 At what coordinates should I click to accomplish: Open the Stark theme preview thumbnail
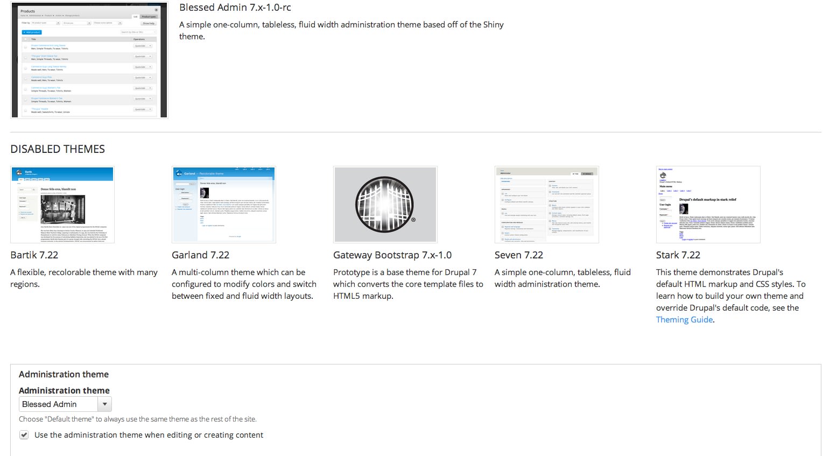[x=708, y=205]
